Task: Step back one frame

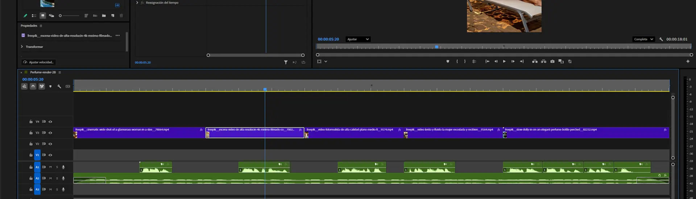Action: [x=496, y=61]
